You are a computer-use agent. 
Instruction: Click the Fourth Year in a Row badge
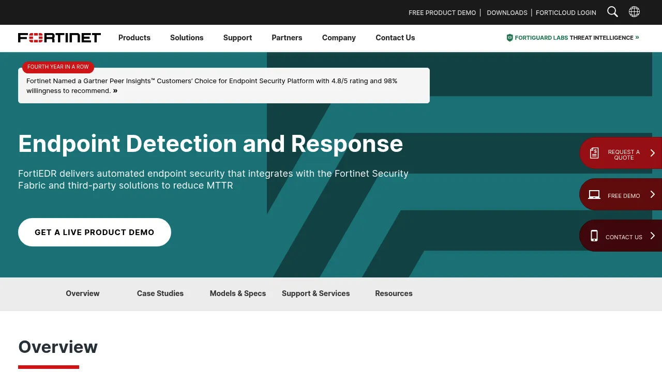coord(58,67)
